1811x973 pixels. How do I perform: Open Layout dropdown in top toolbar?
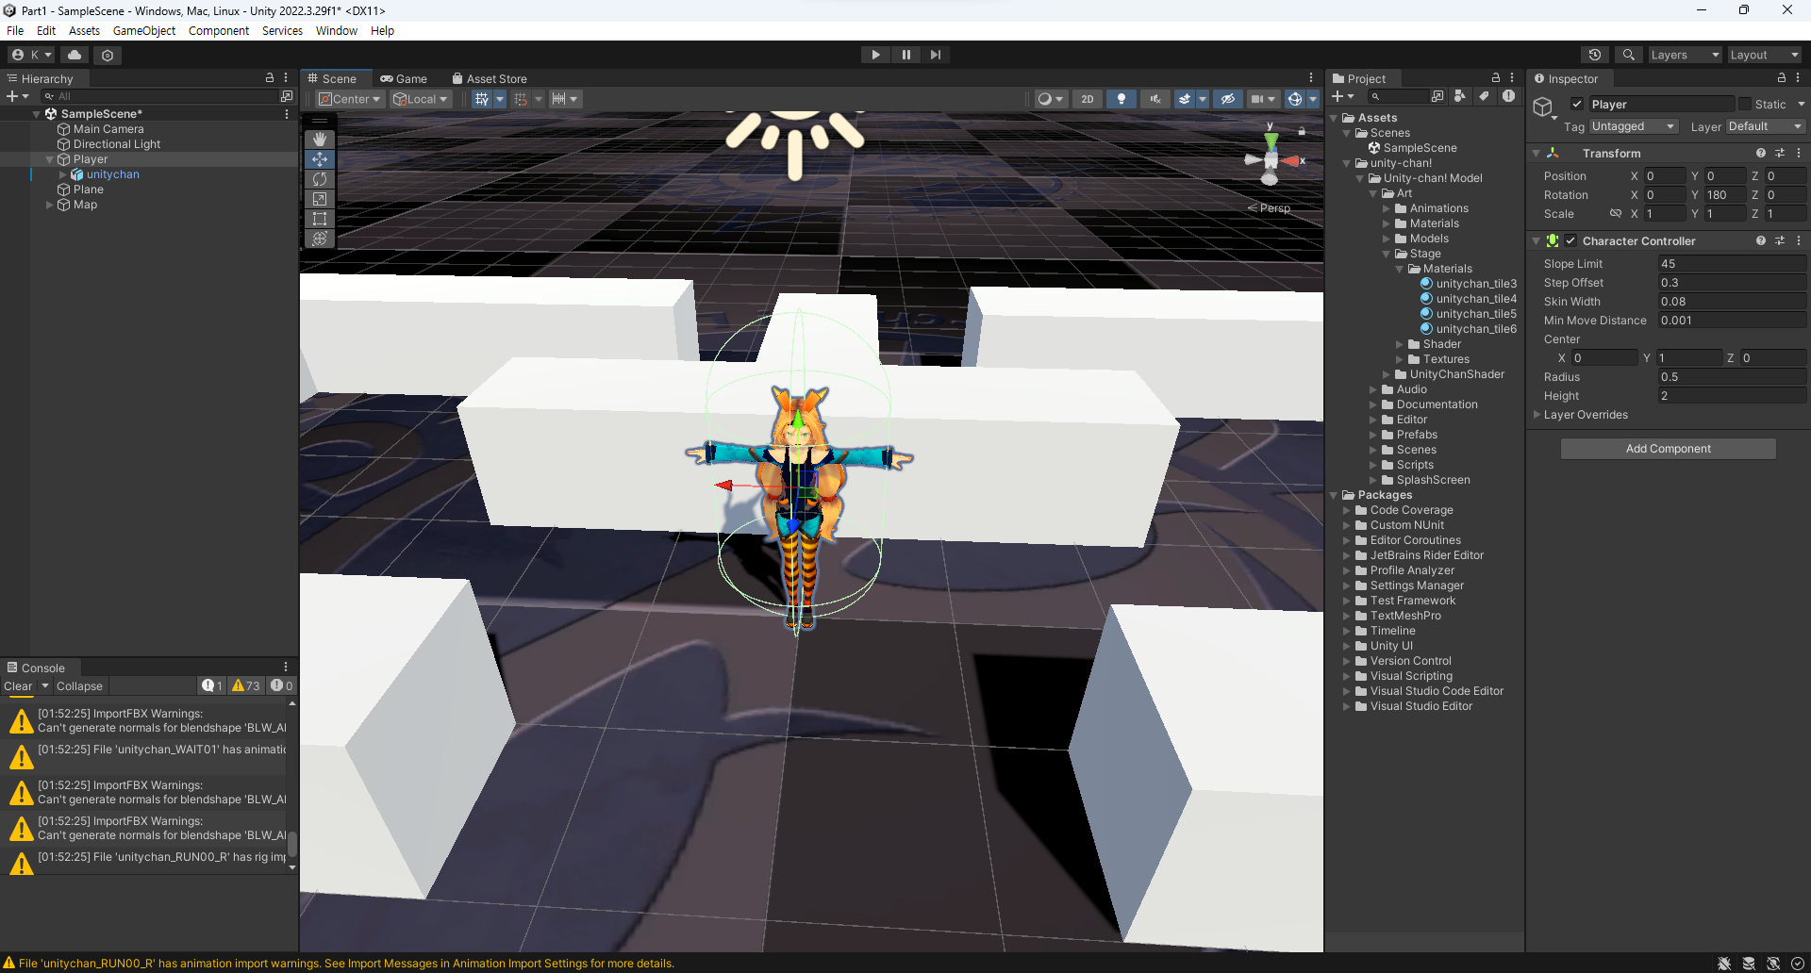(x=1764, y=55)
